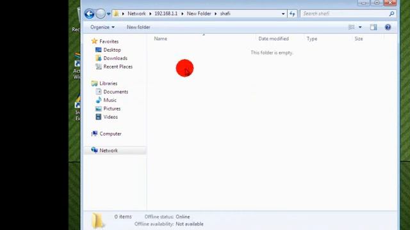The height and width of the screenshot is (230, 410).
Task: Click the greyed Forward navigation button
Action: [x=101, y=13]
